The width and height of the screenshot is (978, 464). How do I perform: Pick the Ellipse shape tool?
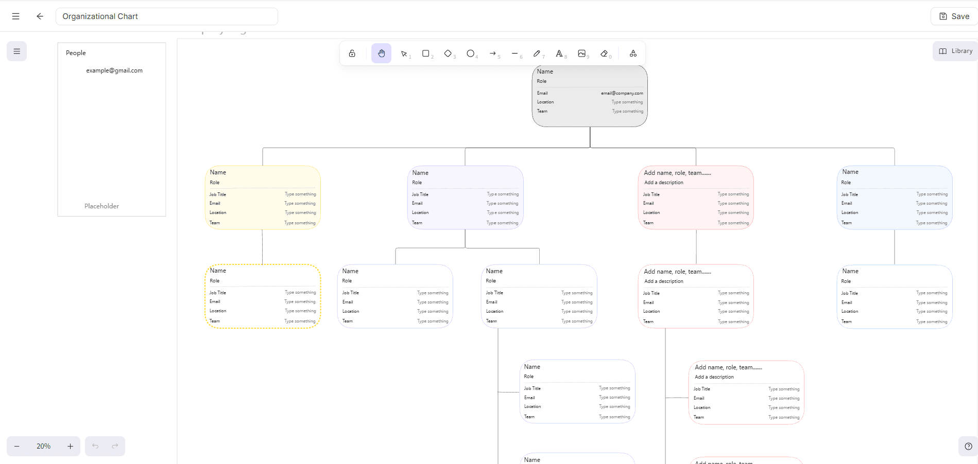coord(470,53)
